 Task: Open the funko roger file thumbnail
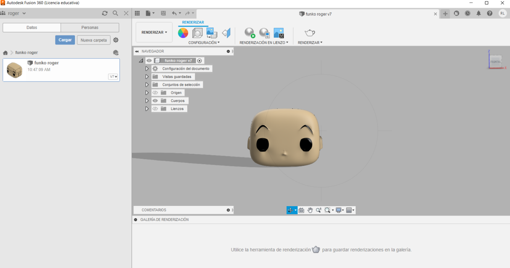pos(15,70)
